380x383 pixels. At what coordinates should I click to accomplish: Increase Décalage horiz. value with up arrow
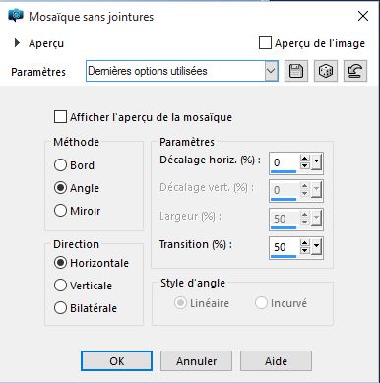click(305, 159)
